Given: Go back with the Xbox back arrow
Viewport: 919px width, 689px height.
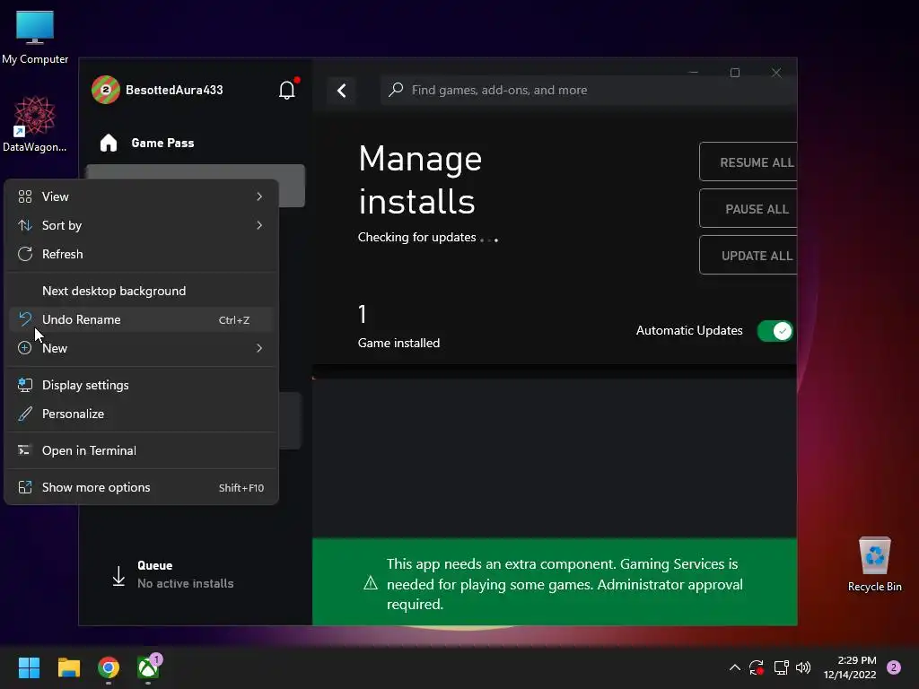Looking at the screenshot, I should (342, 91).
